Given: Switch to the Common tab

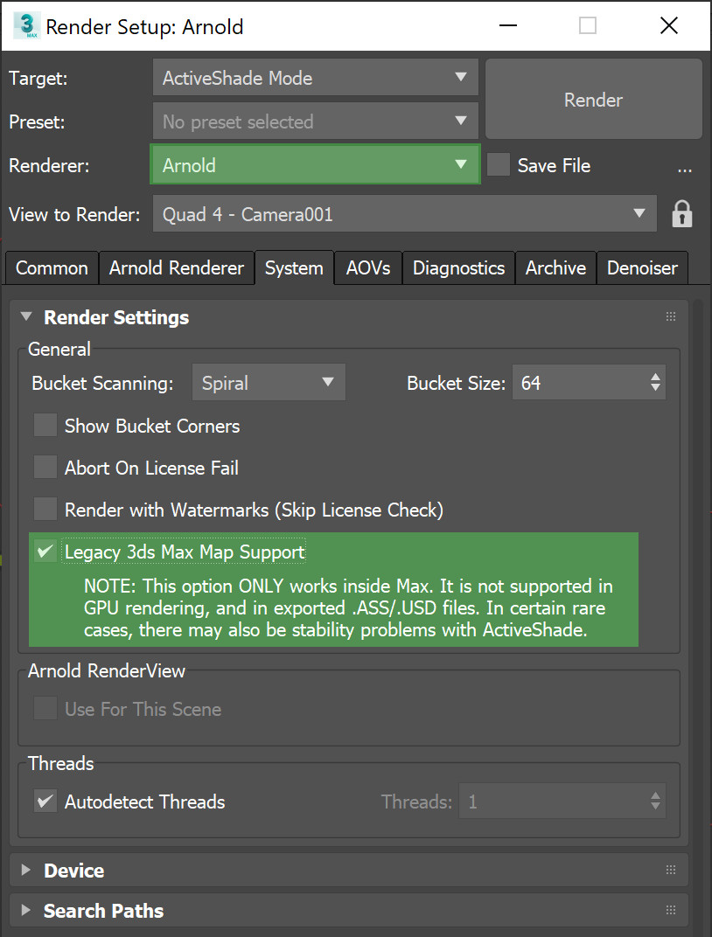Looking at the screenshot, I should tap(52, 267).
